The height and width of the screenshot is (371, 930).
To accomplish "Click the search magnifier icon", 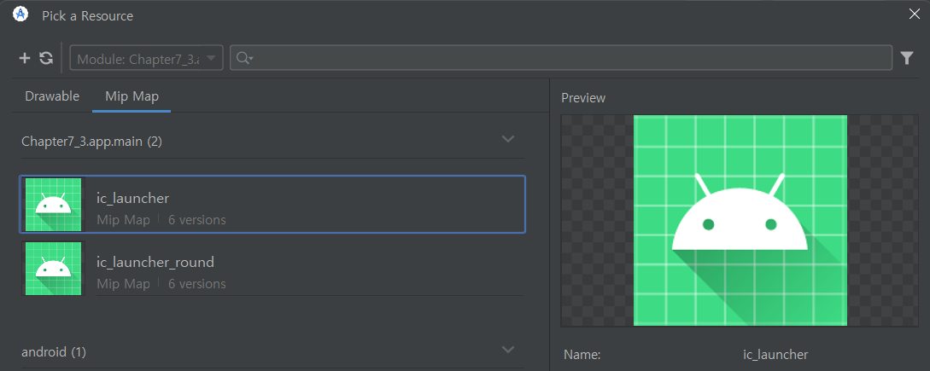I will [243, 57].
